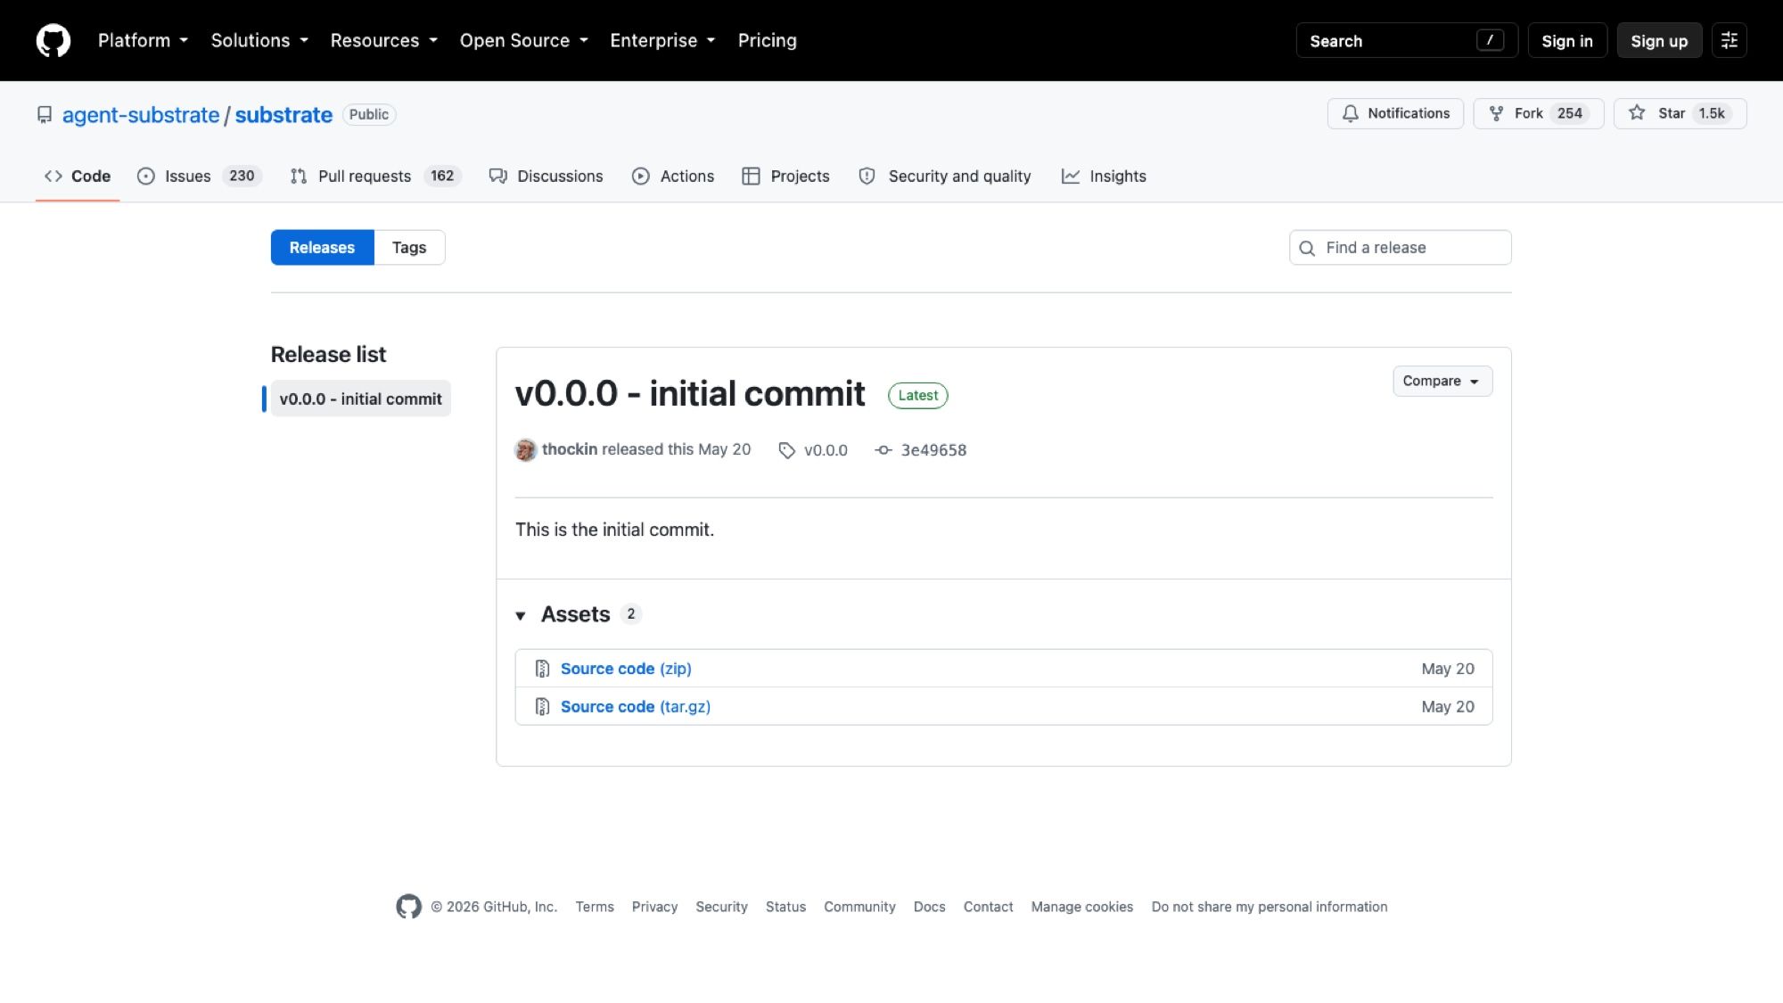Click the fork icon
Screen dimensions: 1783x1003
(x=1496, y=113)
